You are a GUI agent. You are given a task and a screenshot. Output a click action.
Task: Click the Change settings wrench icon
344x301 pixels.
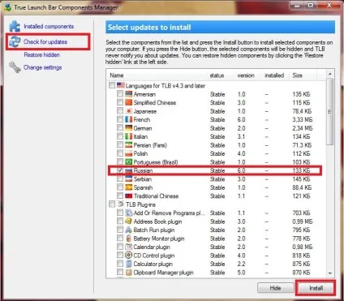(15, 67)
